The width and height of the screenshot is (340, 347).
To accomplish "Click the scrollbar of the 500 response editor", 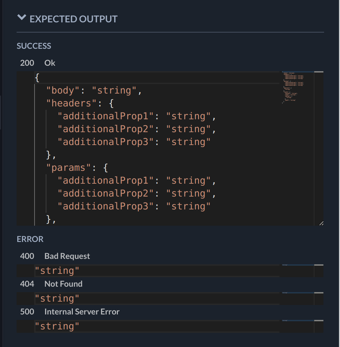I will 319,326.
